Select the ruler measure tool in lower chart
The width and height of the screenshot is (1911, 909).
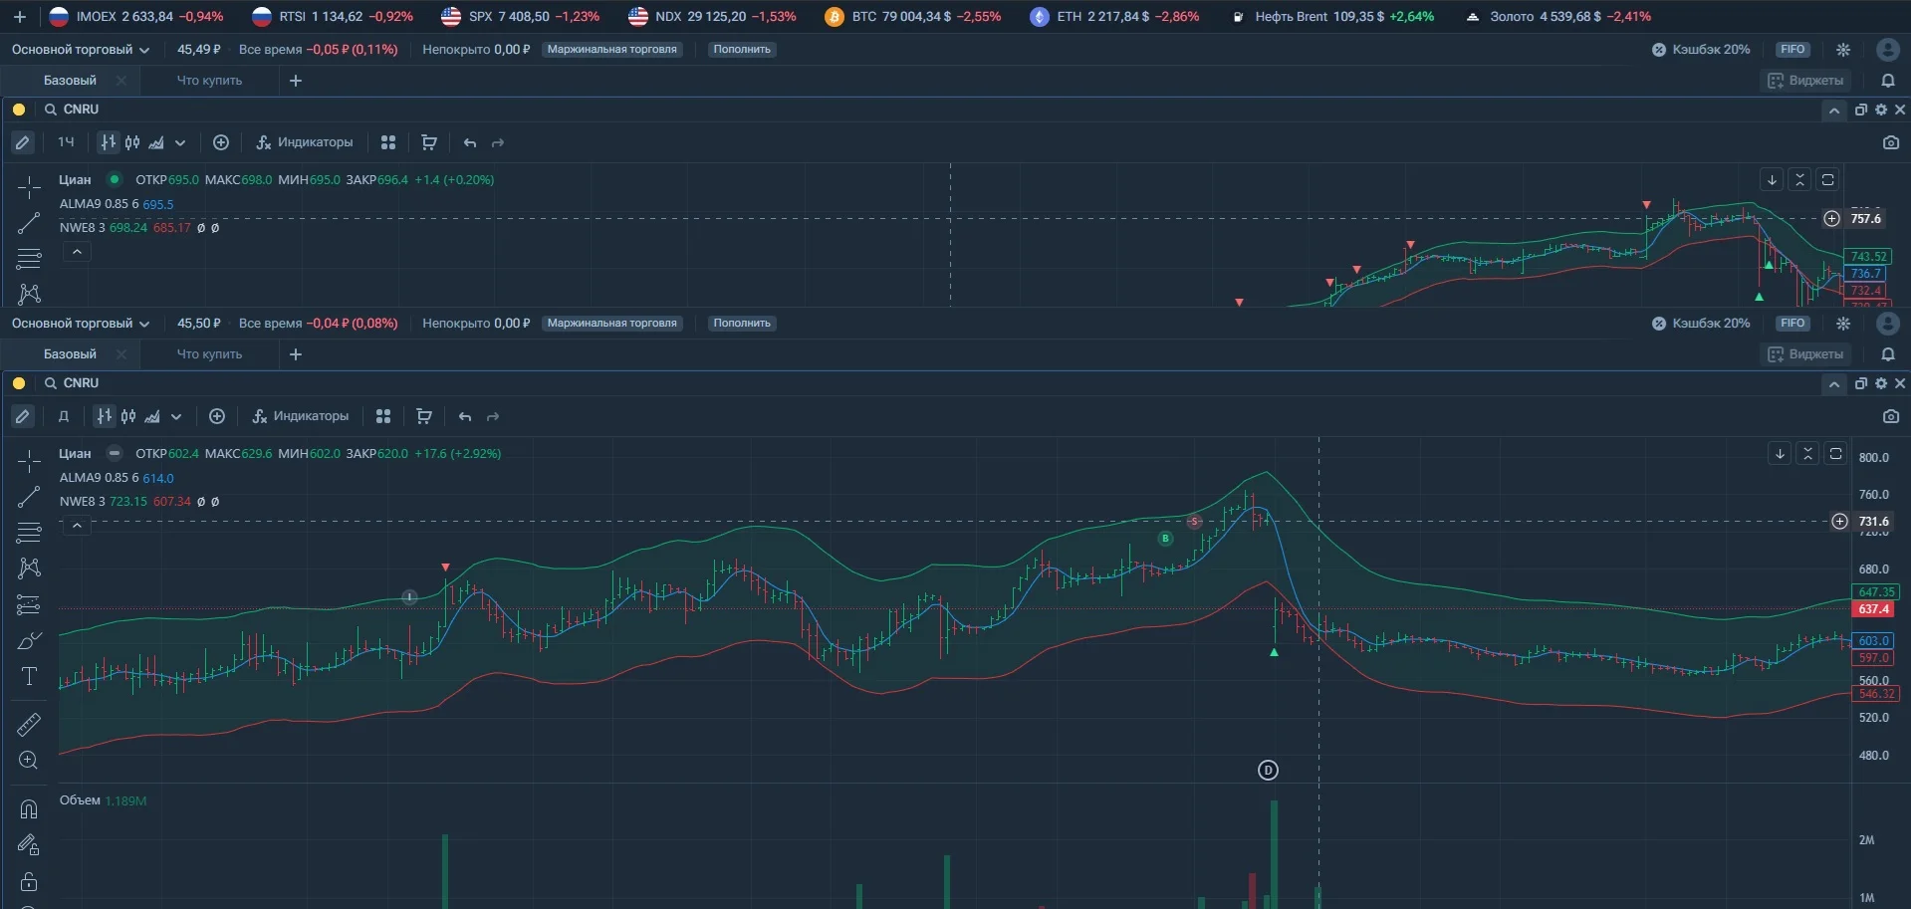coord(29,724)
